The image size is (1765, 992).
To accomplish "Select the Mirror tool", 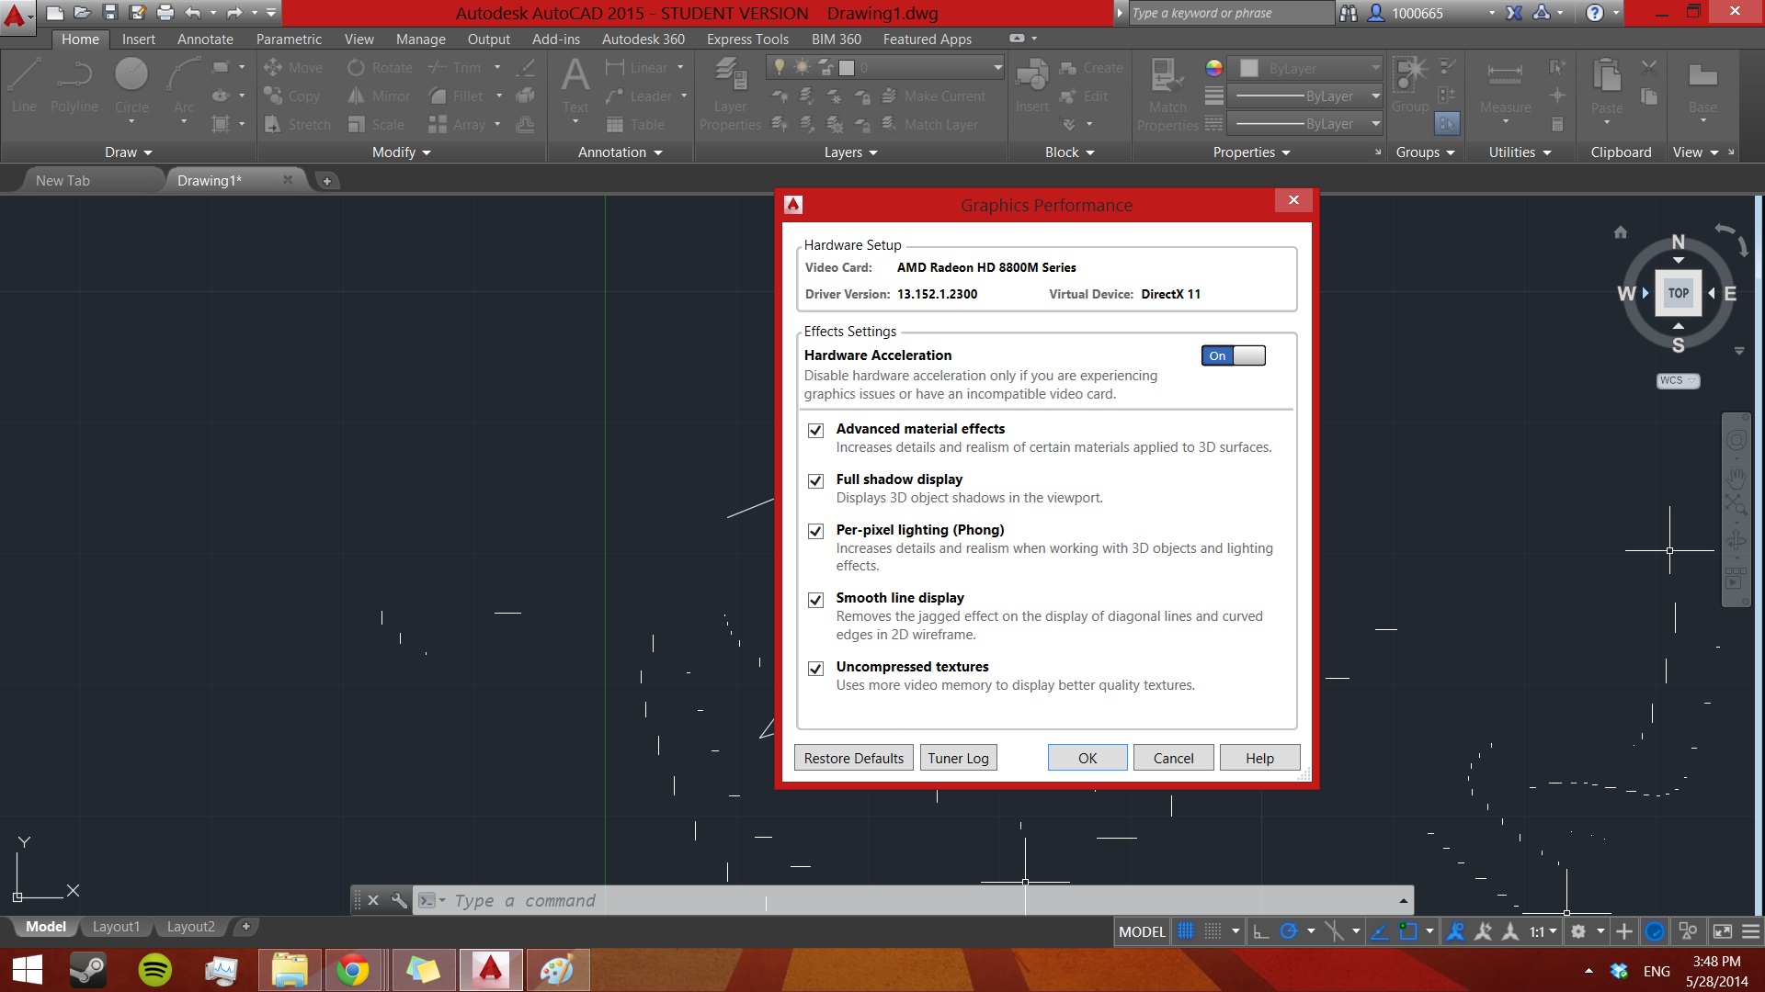I will click(378, 96).
